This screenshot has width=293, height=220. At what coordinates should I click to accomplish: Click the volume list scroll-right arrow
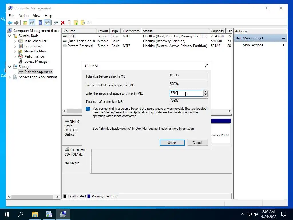(x=229, y=111)
